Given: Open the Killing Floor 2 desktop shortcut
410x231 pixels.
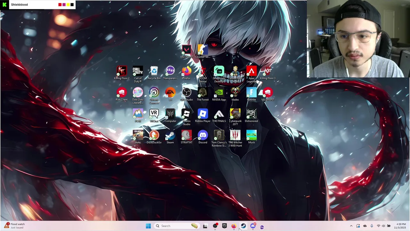Looking at the screenshot, I should [x=121, y=73].
